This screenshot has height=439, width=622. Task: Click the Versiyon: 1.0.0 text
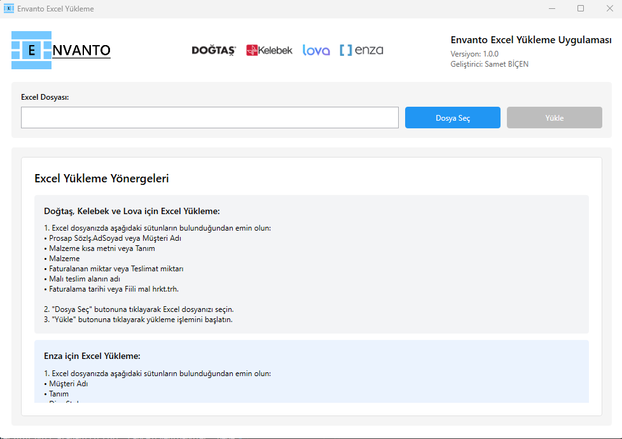click(474, 54)
